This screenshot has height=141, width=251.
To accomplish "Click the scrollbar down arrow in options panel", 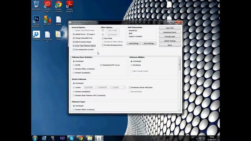I will point(179,110).
